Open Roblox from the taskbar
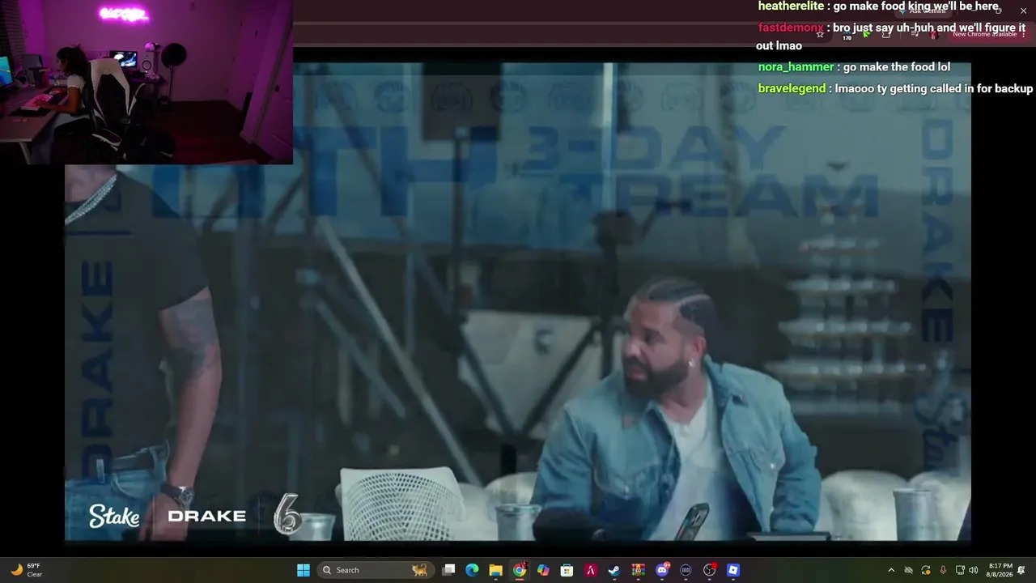Screen dimensions: 1036x583 733,570
